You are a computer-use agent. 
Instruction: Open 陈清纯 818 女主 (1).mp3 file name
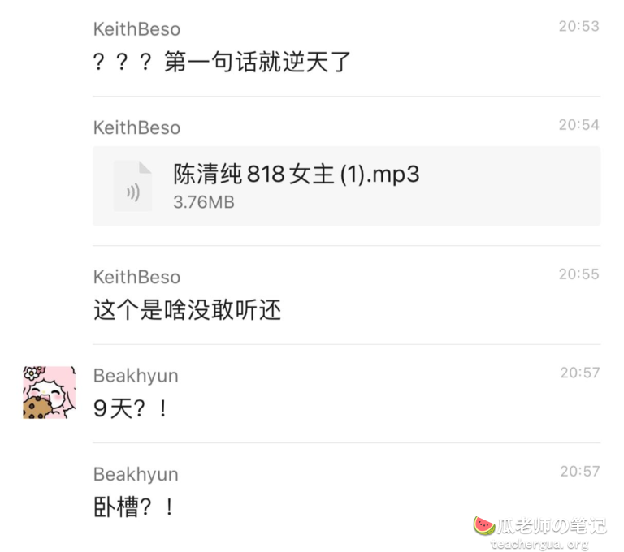pos(297,174)
